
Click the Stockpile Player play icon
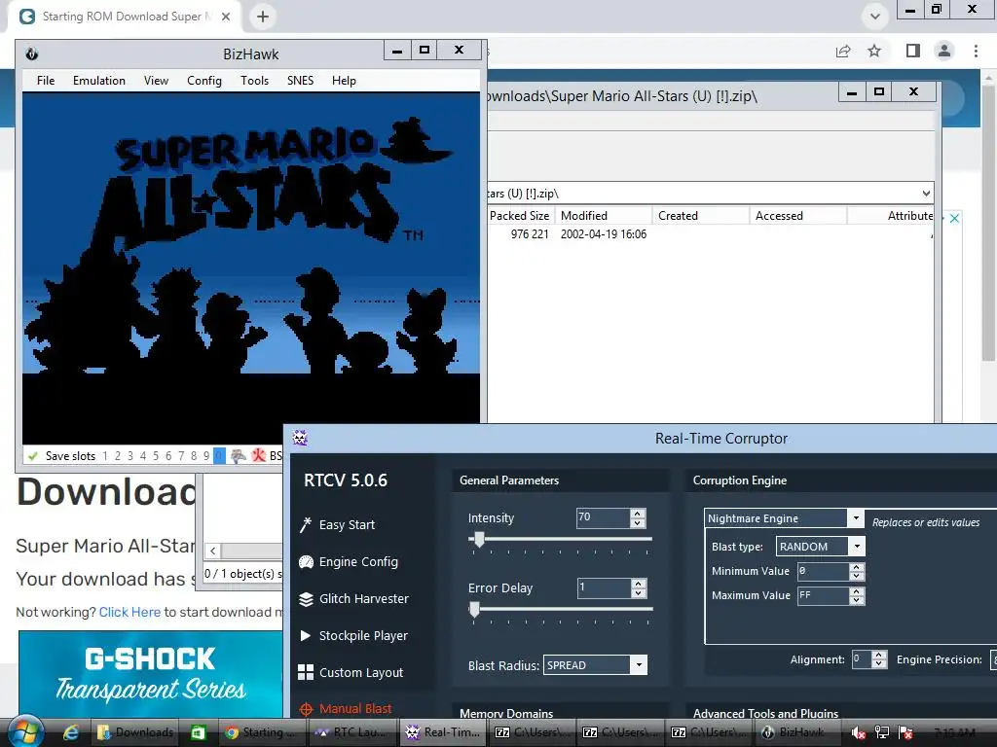coord(305,635)
